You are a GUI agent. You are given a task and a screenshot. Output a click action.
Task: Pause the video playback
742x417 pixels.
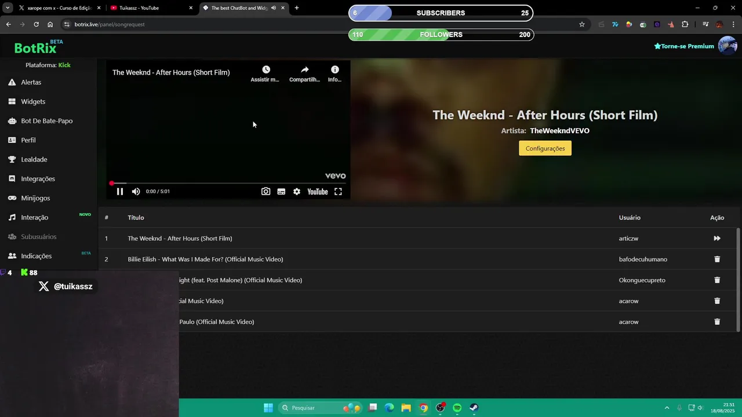click(120, 192)
